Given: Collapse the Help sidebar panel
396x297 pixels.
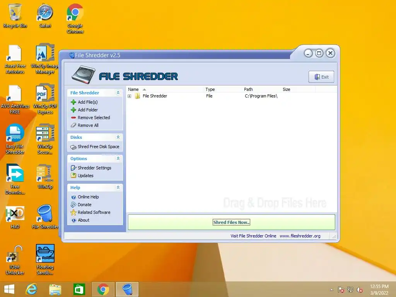Looking at the screenshot, I should (x=118, y=188).
